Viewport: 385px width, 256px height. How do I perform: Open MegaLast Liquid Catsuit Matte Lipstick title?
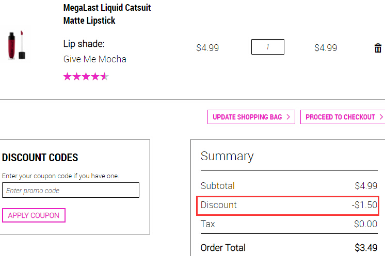pyautogui.click(x=107, y=14)
